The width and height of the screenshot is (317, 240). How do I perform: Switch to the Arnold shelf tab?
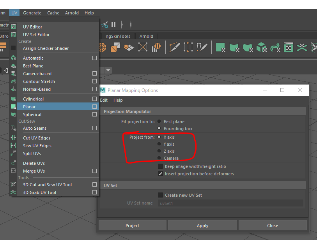[x=146, y=36]
